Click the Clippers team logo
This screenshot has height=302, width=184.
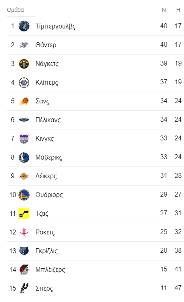pos(24,82)
